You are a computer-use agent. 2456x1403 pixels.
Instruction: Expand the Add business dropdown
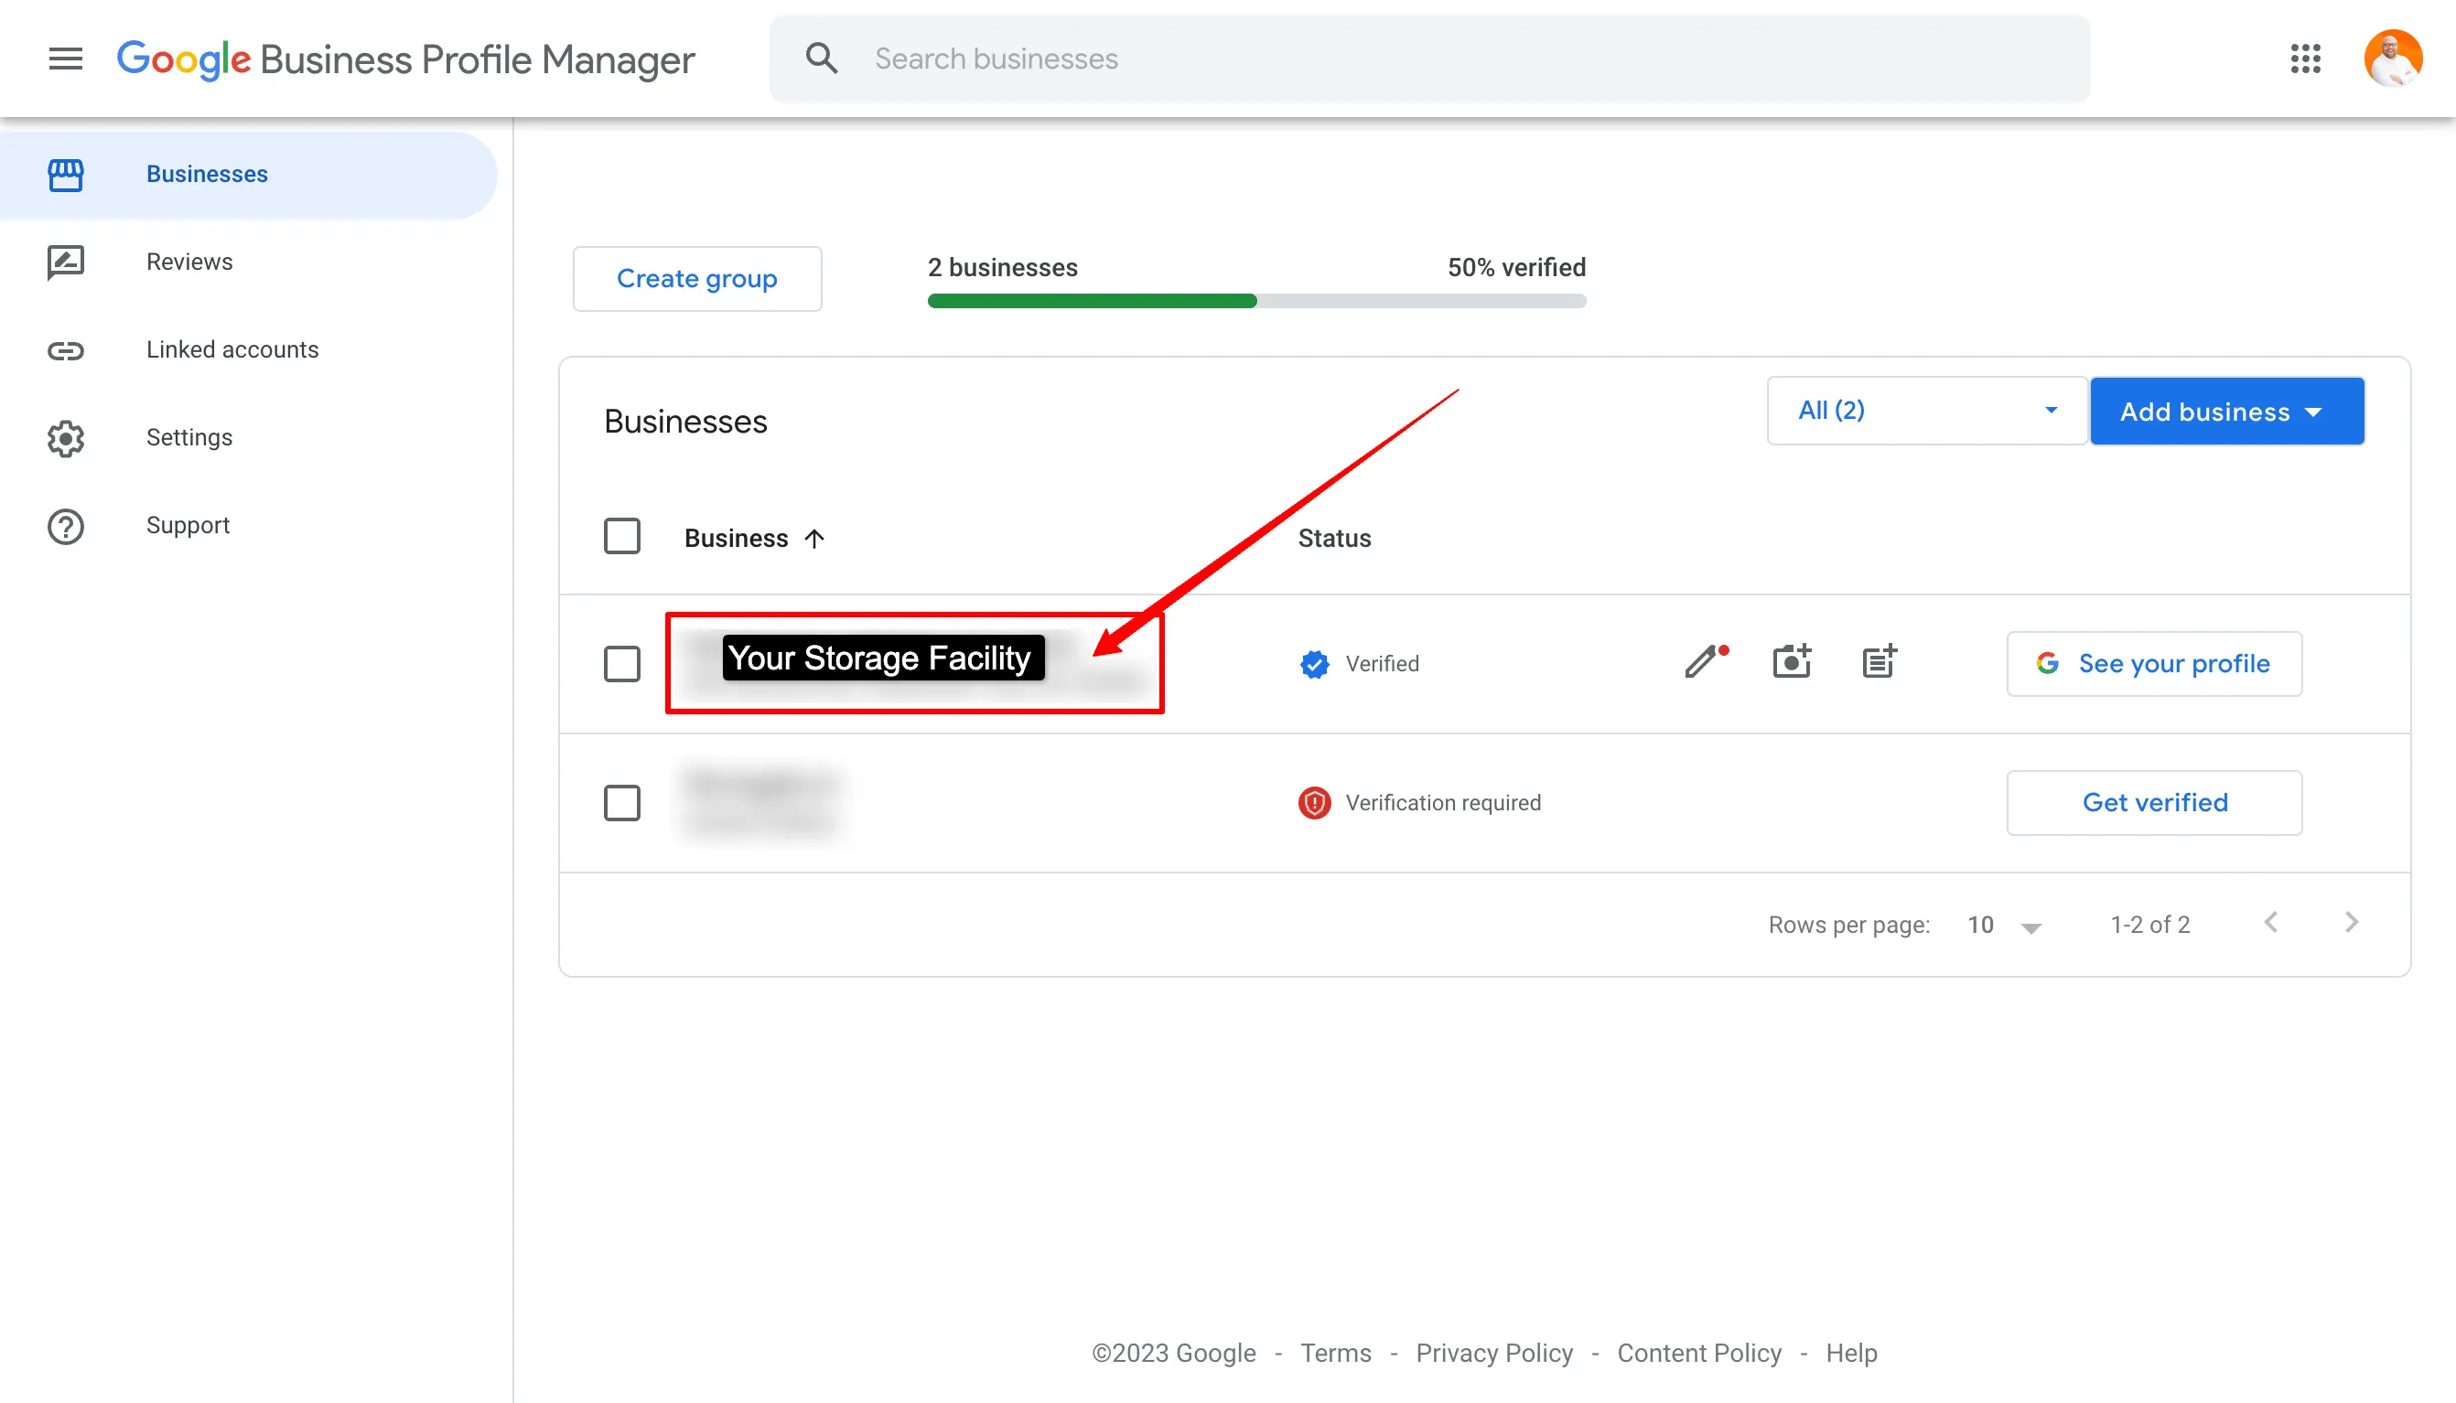[x=2226, y=412]
